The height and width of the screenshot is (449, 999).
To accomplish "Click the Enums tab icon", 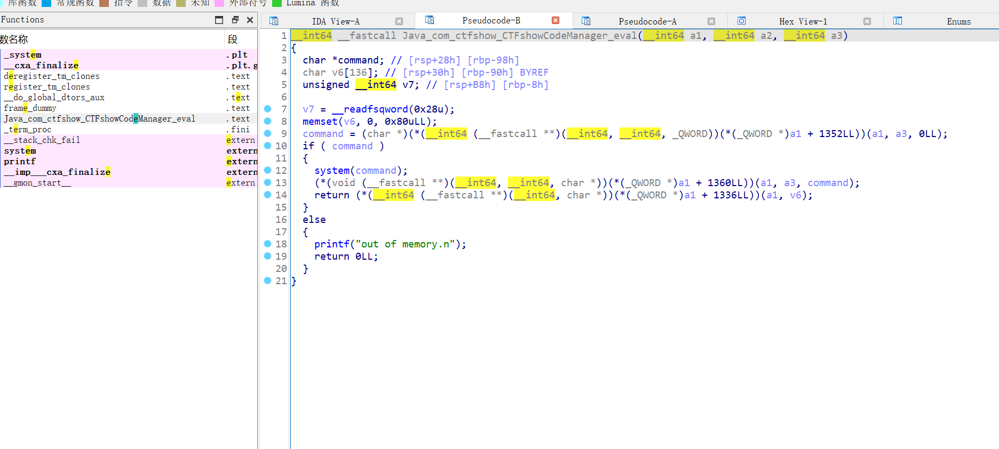I will point(898,21).
